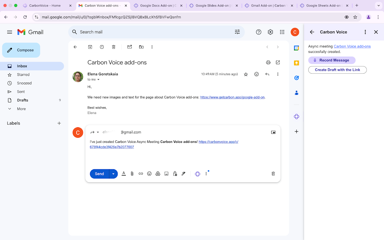The image size is (384, 240).
Task: Attach files with paperclip icon
Action: point(132,174)
